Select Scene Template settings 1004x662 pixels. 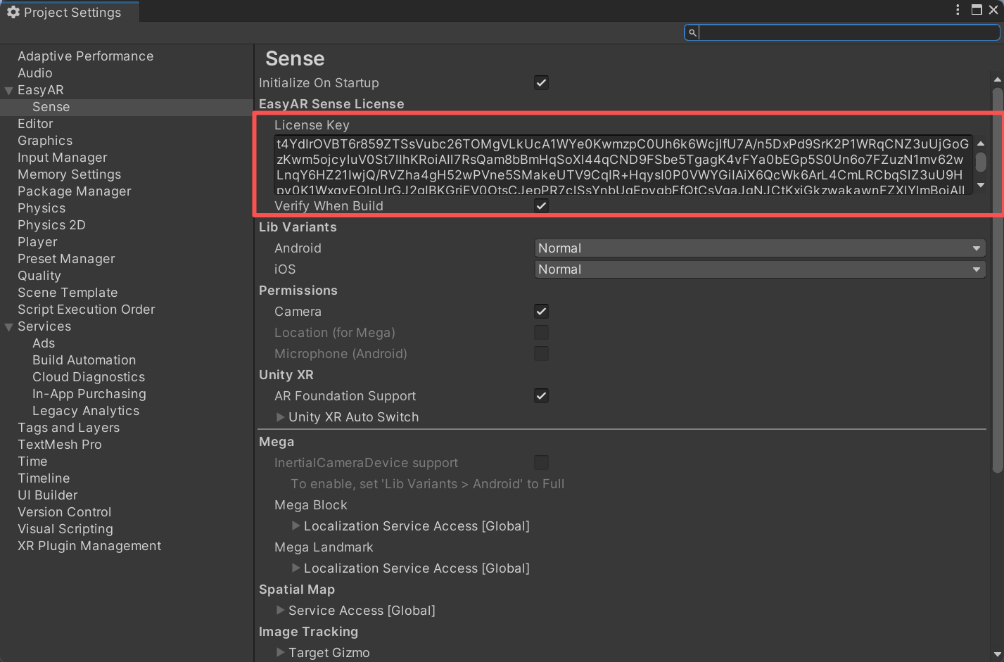[x=68, y=293]
